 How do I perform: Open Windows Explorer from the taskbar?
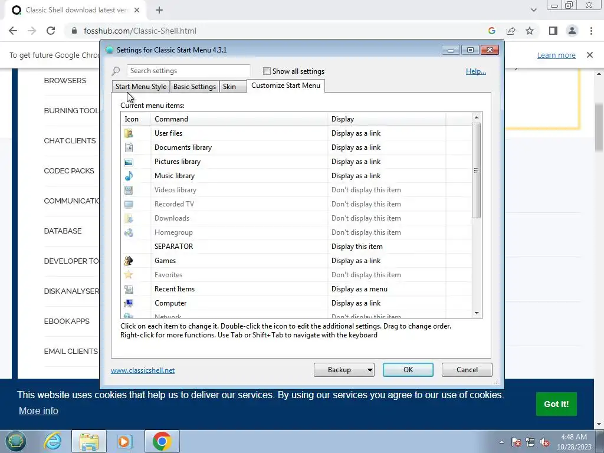(x=89, y=441)
